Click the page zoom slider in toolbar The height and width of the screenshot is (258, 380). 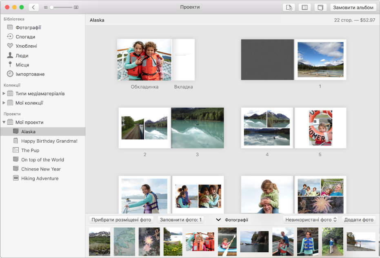[61, 7]
